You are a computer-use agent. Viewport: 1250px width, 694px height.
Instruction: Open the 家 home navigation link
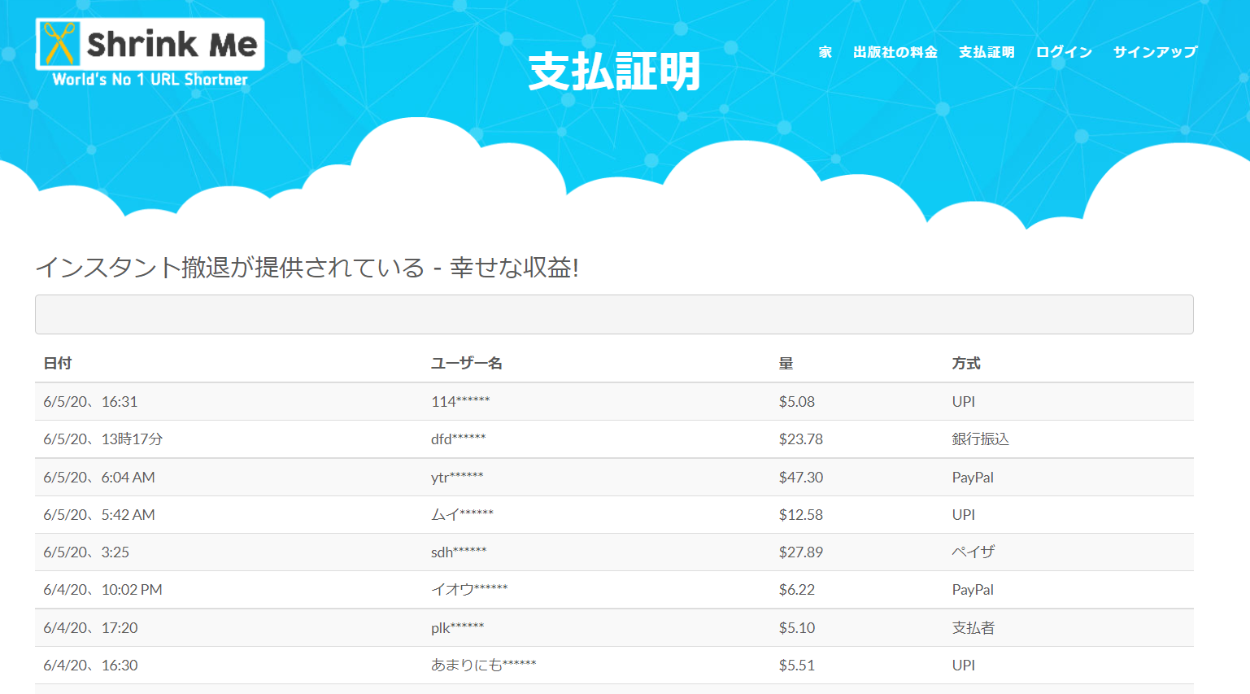(825, 52)
